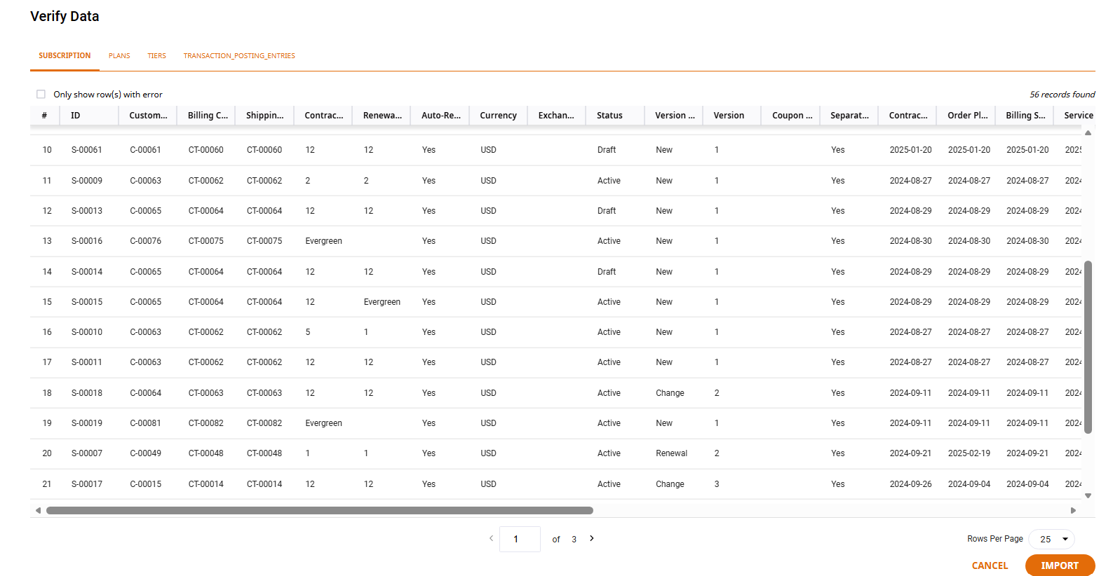This screenshot has height=576, width=1113.
Task: Click the 'Order Pl...' column header
Action: coord(966,116)
